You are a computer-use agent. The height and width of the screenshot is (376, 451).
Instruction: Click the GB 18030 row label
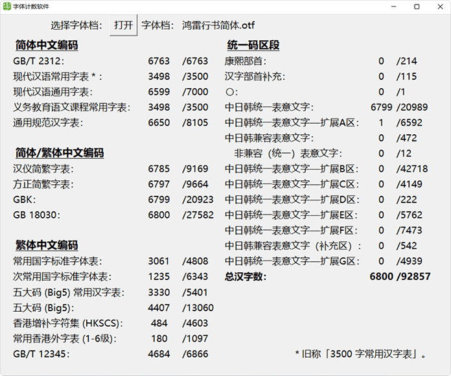38,215
